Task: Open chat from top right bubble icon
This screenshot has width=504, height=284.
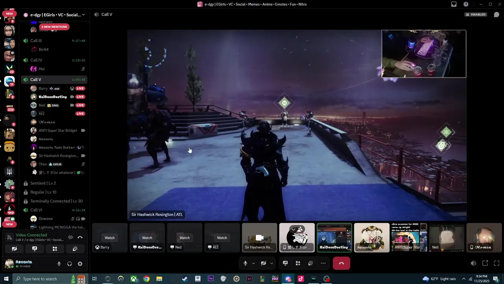Action: (497, 15)
